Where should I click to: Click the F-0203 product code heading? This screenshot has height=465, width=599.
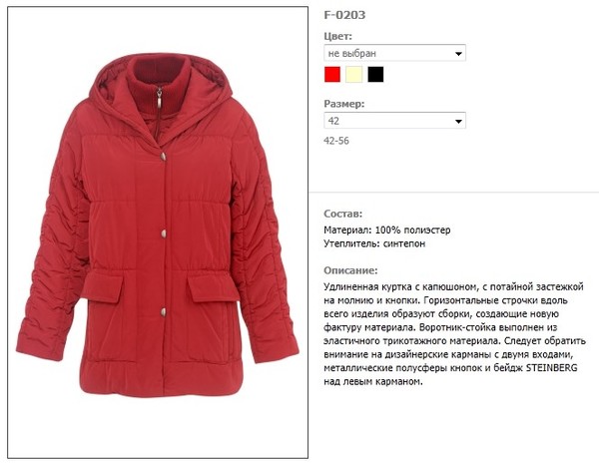coord(344,15)
